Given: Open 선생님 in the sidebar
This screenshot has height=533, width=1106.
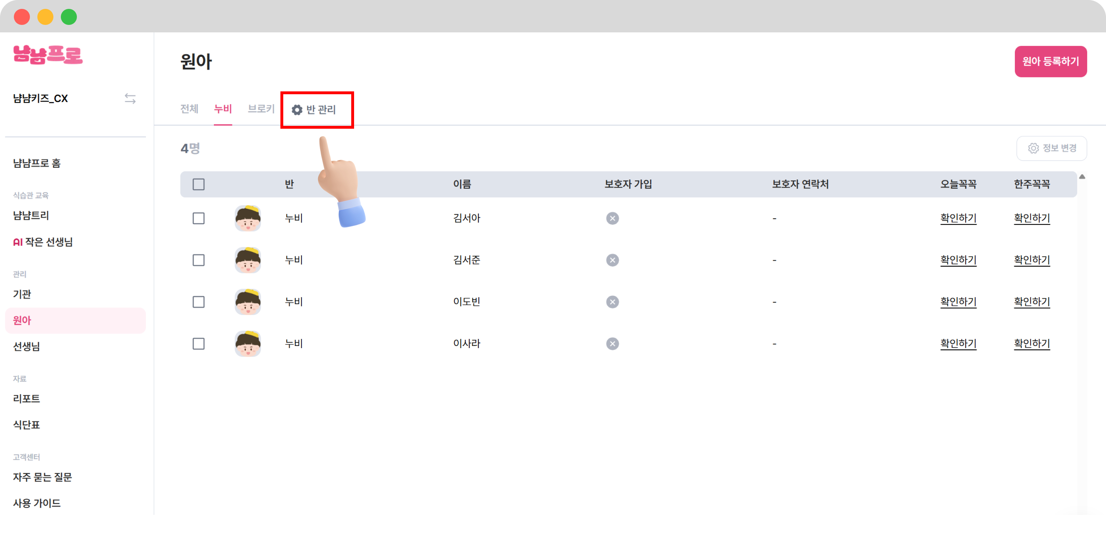Looking at the screenshot, I should pyautogui.click(x=27, y=346).
